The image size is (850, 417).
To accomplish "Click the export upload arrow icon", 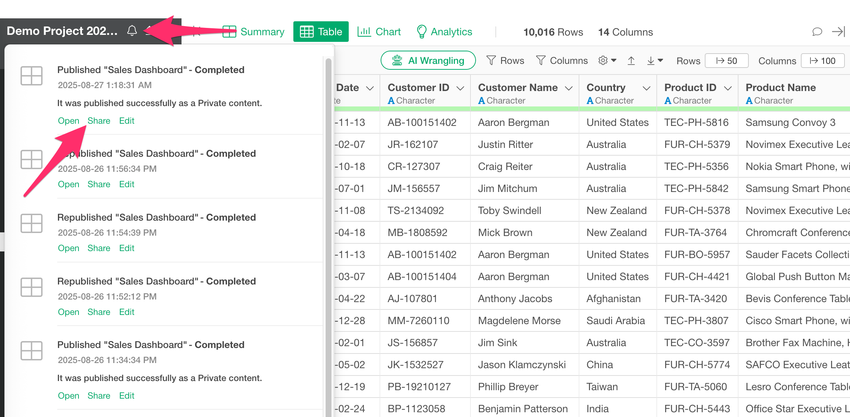I will (x=631, y=61).
